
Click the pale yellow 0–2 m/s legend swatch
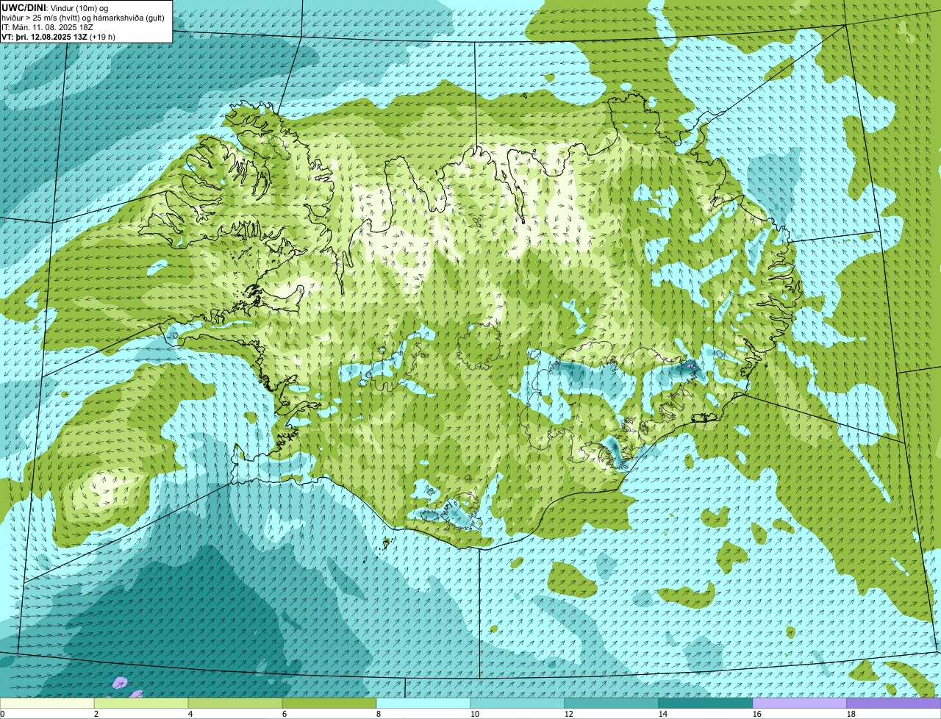coord(47,704)
